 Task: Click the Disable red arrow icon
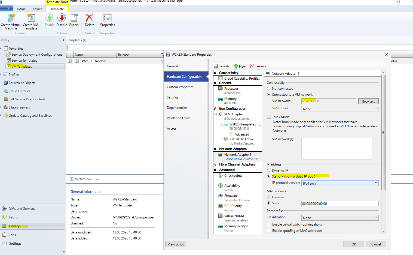click(x=62, y=18)
